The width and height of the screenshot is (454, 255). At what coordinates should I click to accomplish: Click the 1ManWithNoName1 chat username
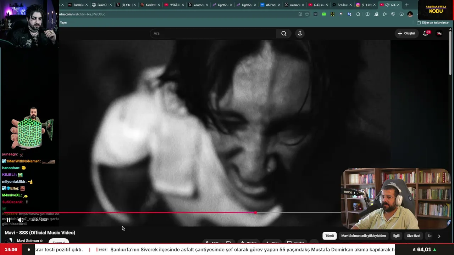23,161
